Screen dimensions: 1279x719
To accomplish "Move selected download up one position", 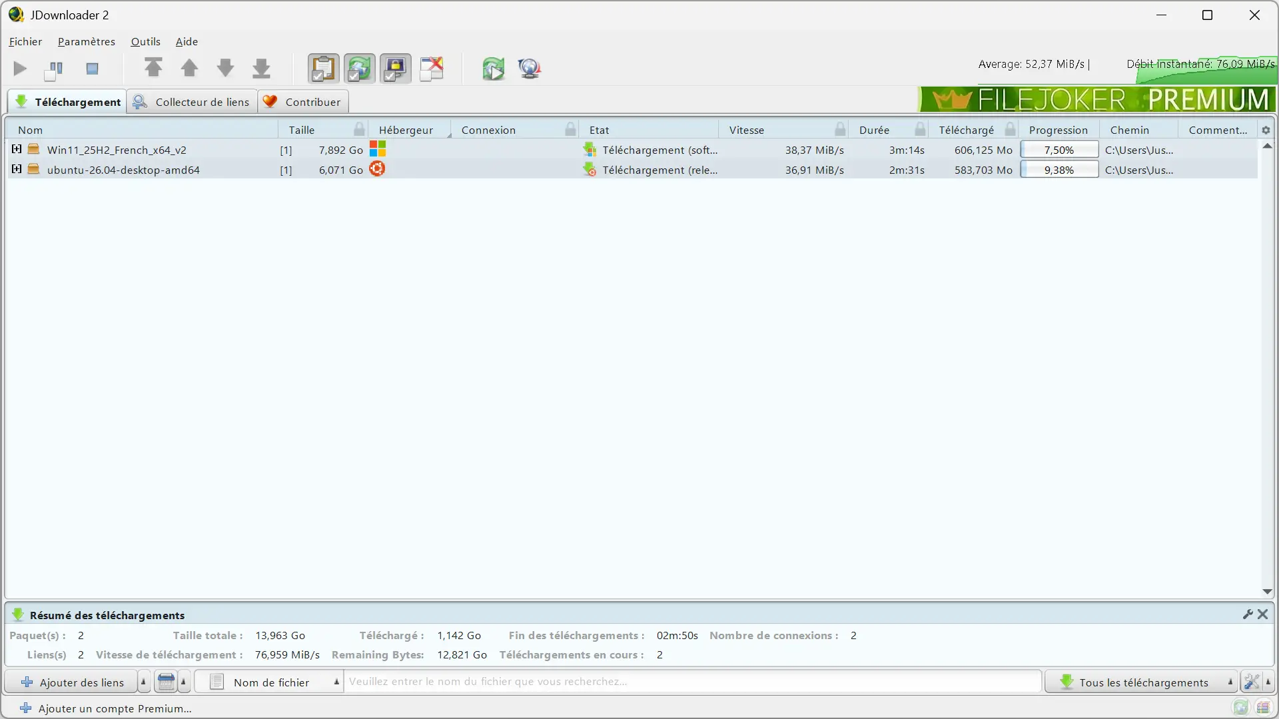I will [x=189, y=68].
